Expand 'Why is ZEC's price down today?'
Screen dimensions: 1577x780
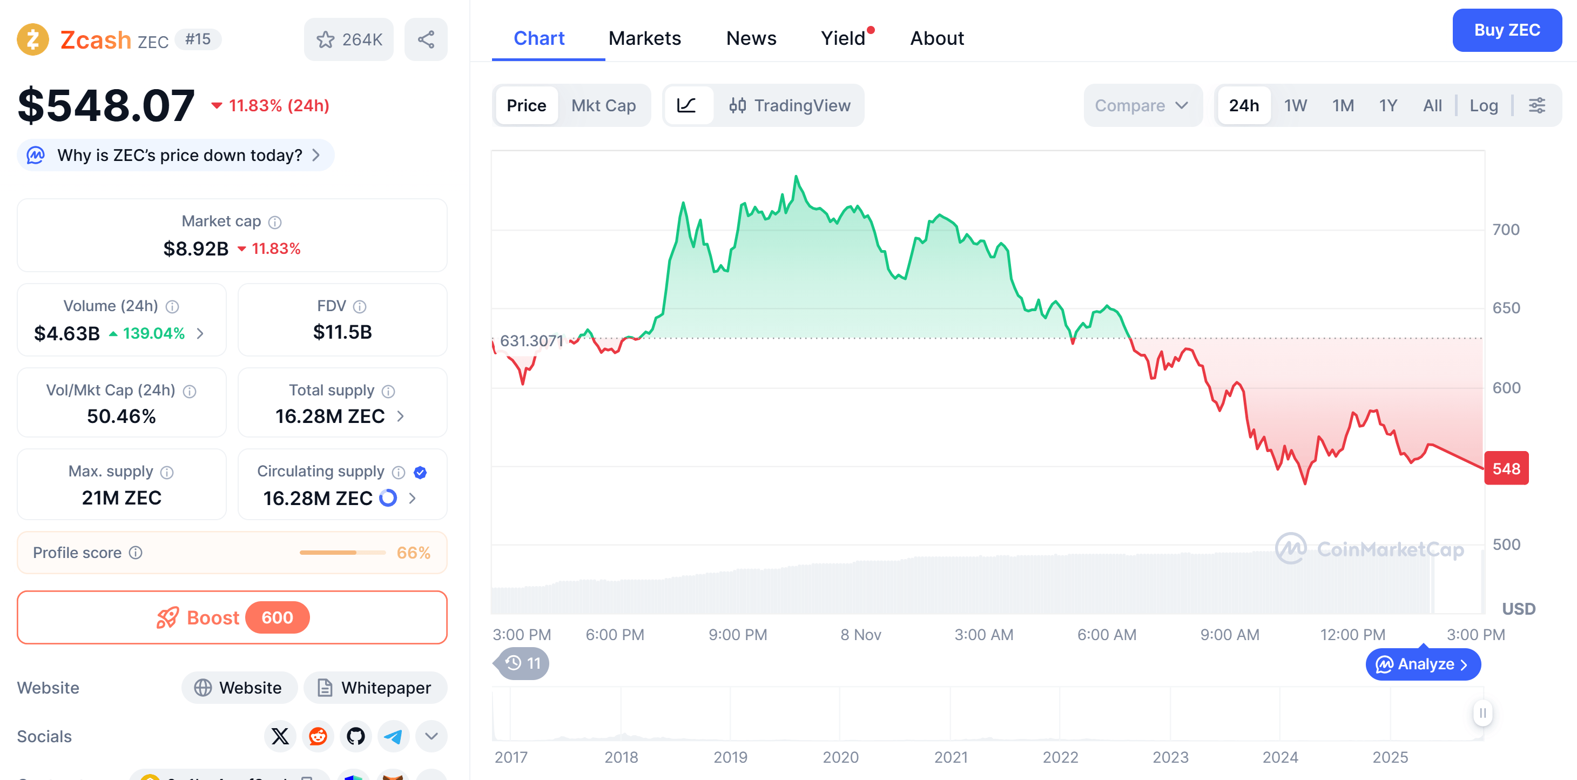tap(175, 155)
